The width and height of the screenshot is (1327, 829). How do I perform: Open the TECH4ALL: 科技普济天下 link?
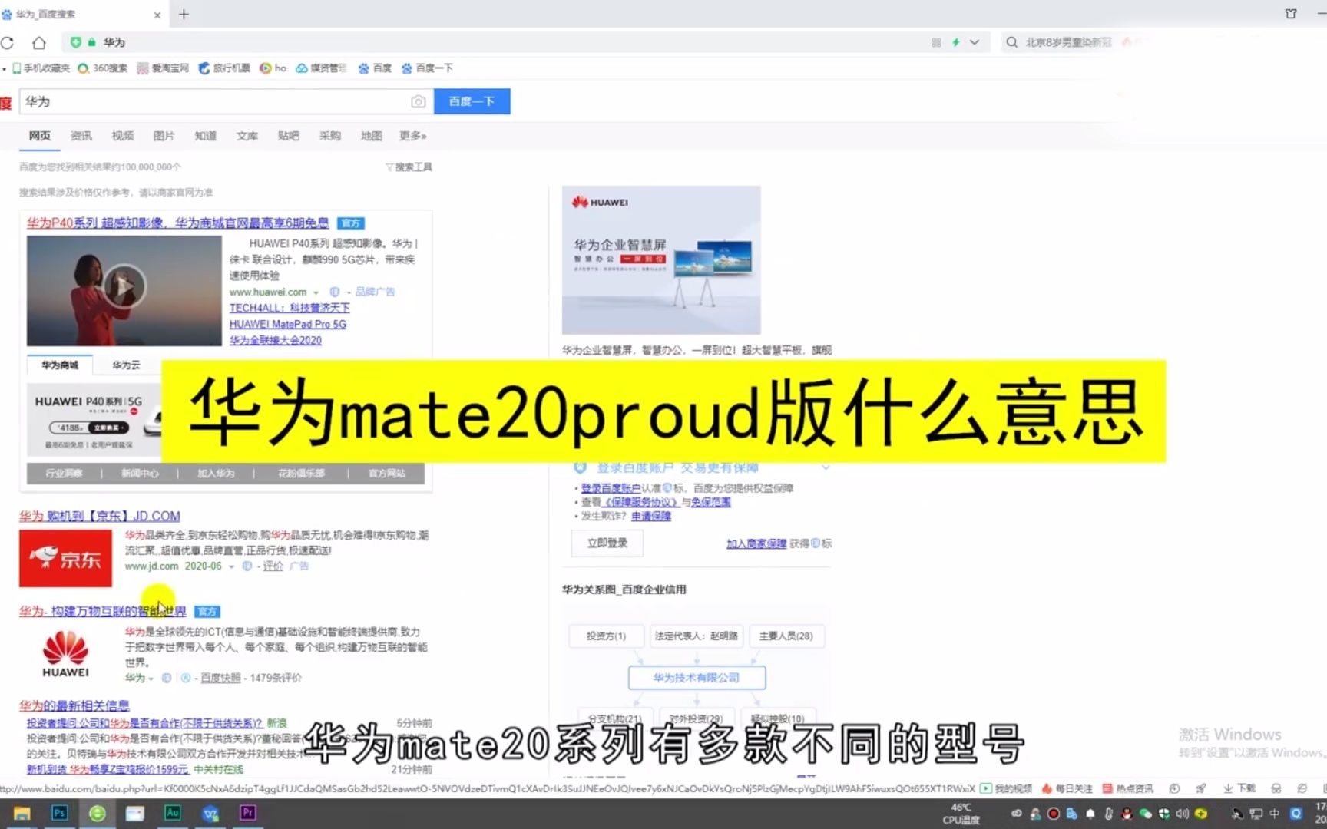click(290, 308)
